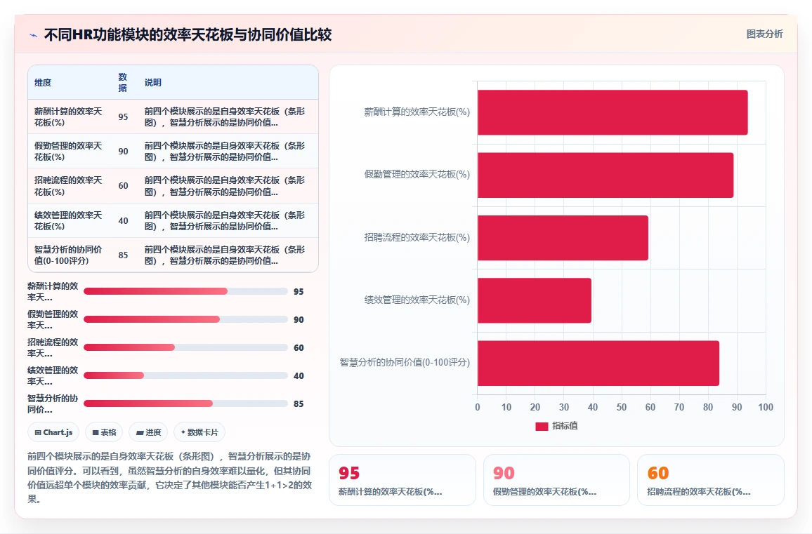Select the Chart.js tag chip

tap(53, 432)
